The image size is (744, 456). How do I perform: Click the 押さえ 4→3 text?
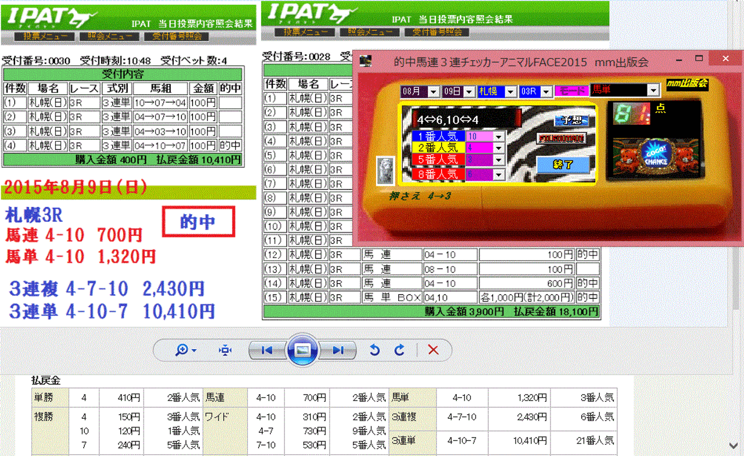coord(420,196)
